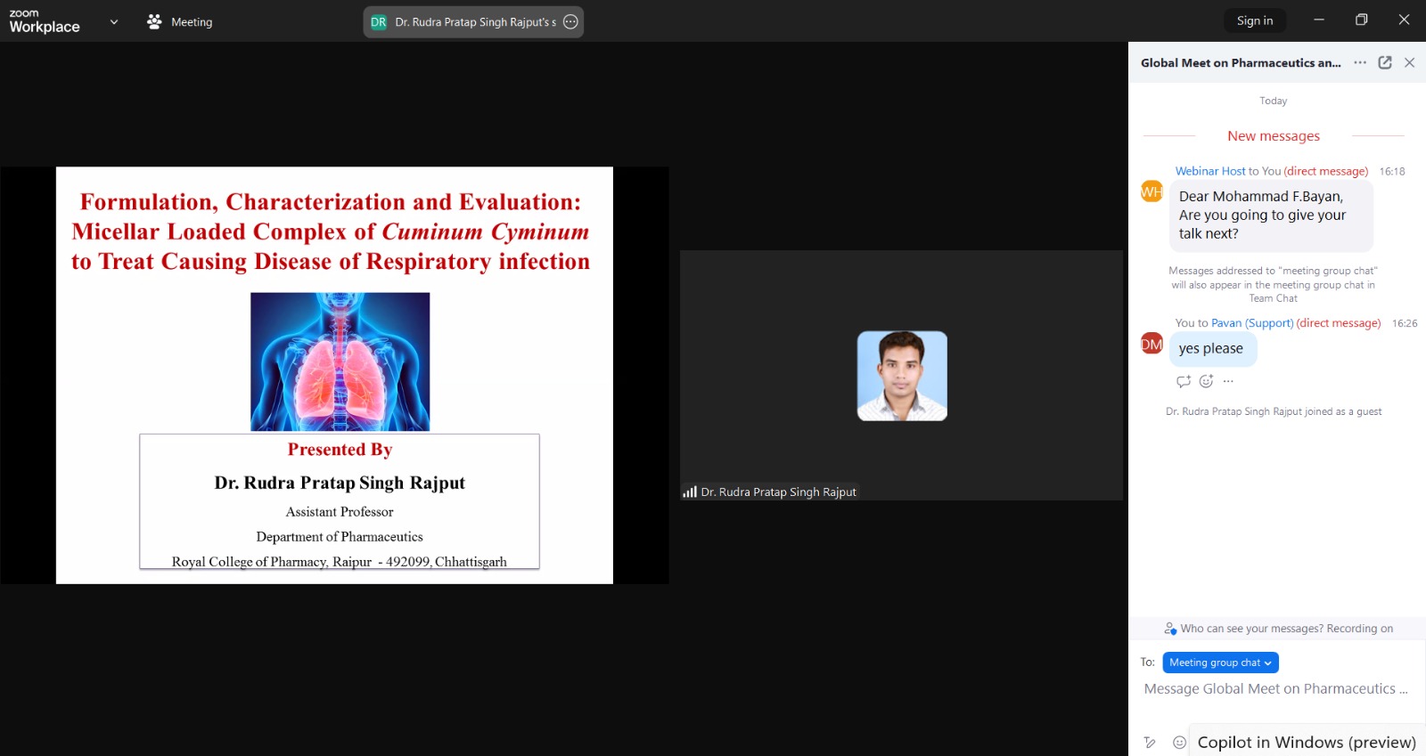The width and height of the screenshot is (1426, 756).
Task: Open chat panel more options ellipsis
Action: [x=1359, y=62]
